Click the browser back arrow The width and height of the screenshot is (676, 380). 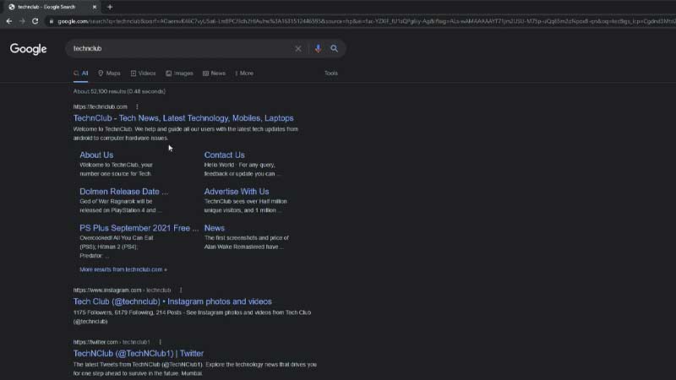pyautogui.click(x=9, y=21)
